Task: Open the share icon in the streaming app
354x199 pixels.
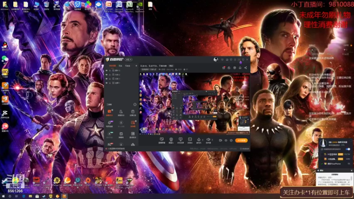Action: tap(246, 68)
